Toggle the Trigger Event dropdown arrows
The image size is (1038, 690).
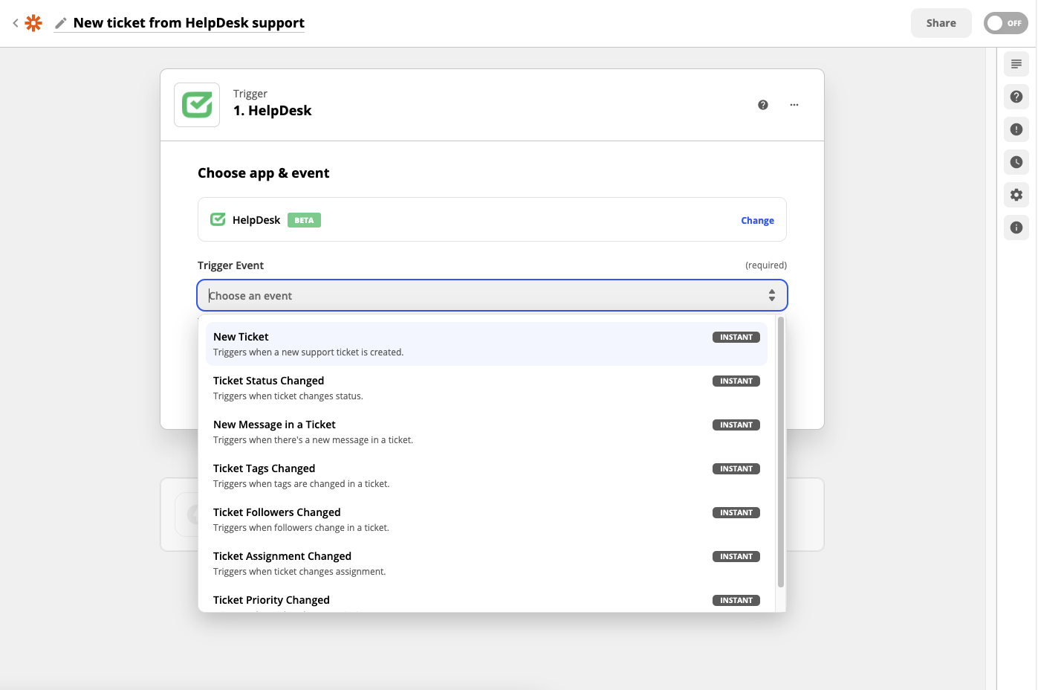[772, 295]
